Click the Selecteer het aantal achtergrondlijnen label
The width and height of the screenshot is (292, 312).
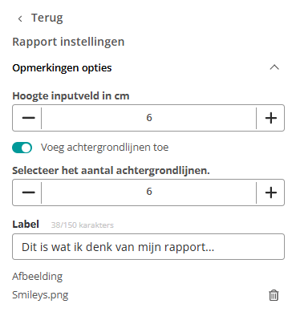click(x=111, y=171)
